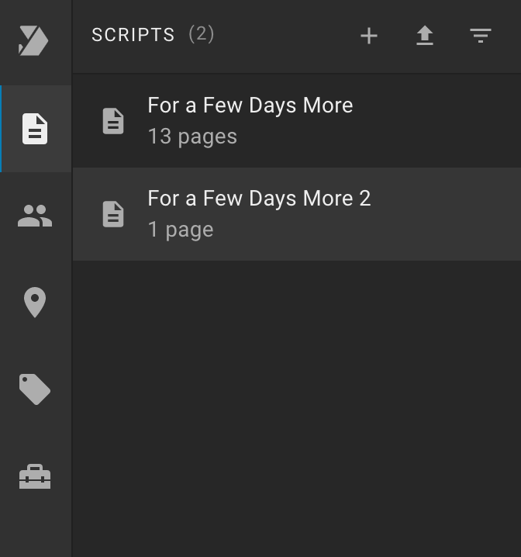Click the "13 pages" label
The height and width of the screenshot is (557, 521).
click(x=192, y=137)
